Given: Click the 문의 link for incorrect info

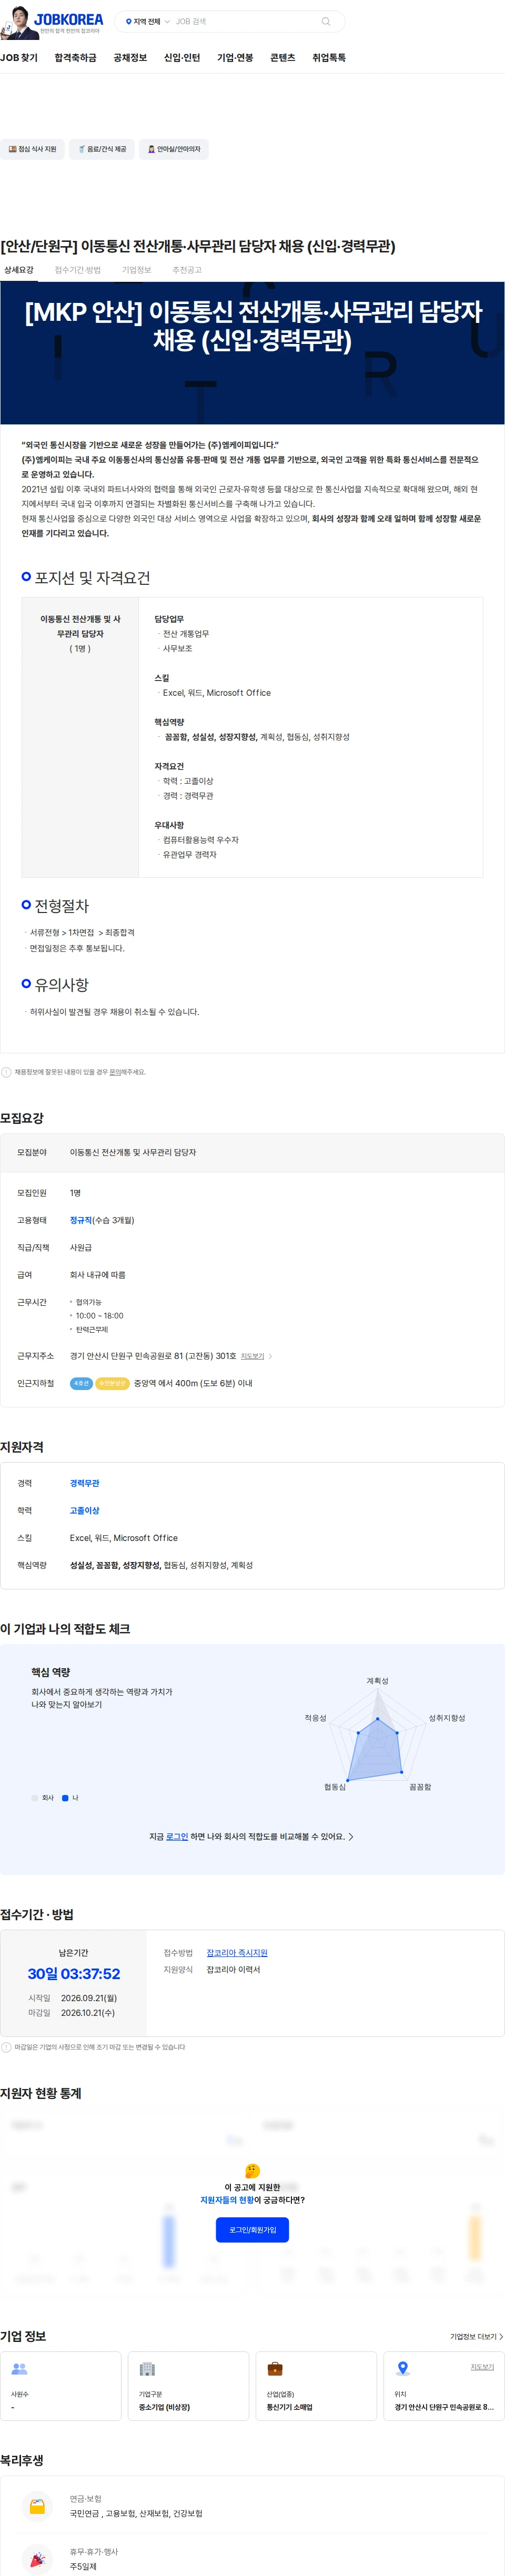Looking at the screenshot, I should pyautogui.click(x=115, y=1072).
